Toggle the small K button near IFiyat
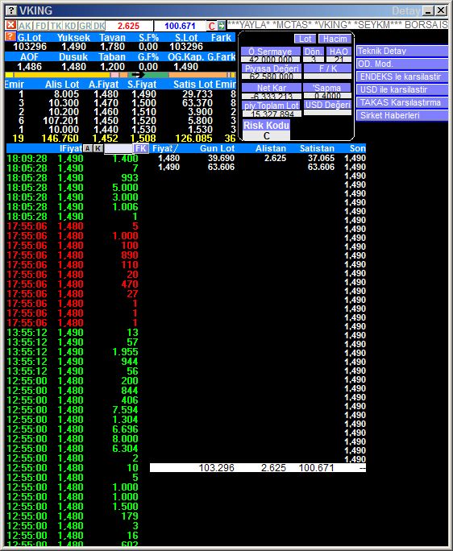 [98, 148]
